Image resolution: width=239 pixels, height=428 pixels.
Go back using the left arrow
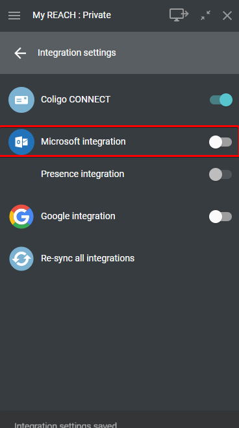[x=20, y=53]
